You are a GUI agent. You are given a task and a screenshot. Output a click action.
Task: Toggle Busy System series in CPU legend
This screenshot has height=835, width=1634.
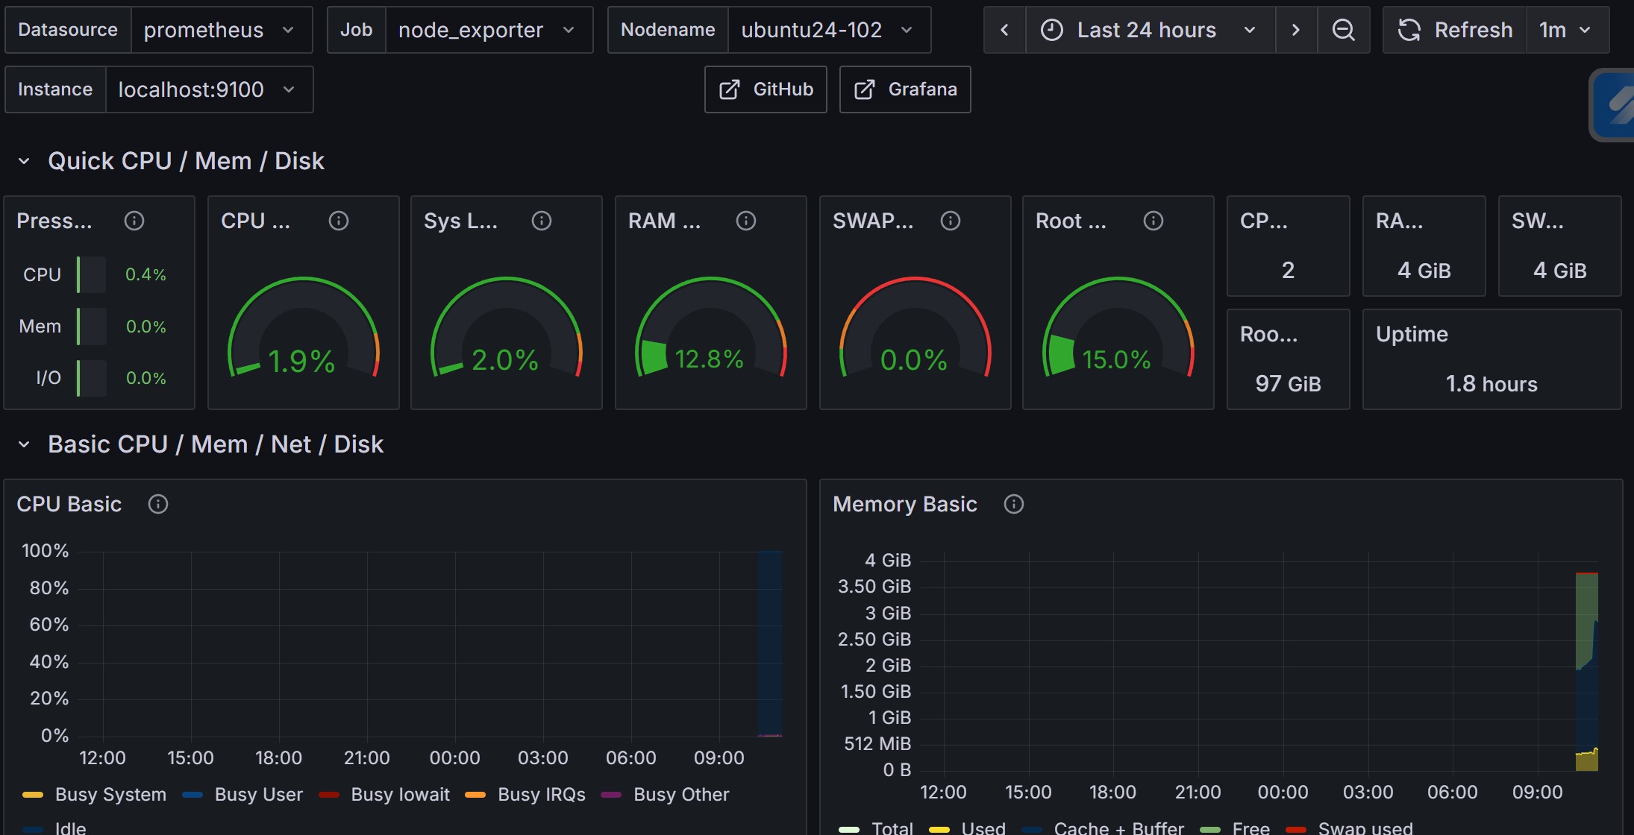[110, 795]
